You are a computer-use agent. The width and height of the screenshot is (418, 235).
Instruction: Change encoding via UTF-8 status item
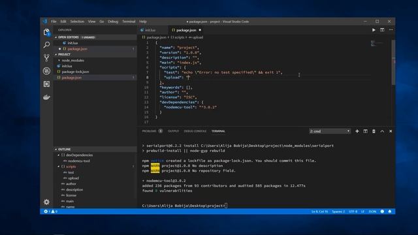point(353,211)
